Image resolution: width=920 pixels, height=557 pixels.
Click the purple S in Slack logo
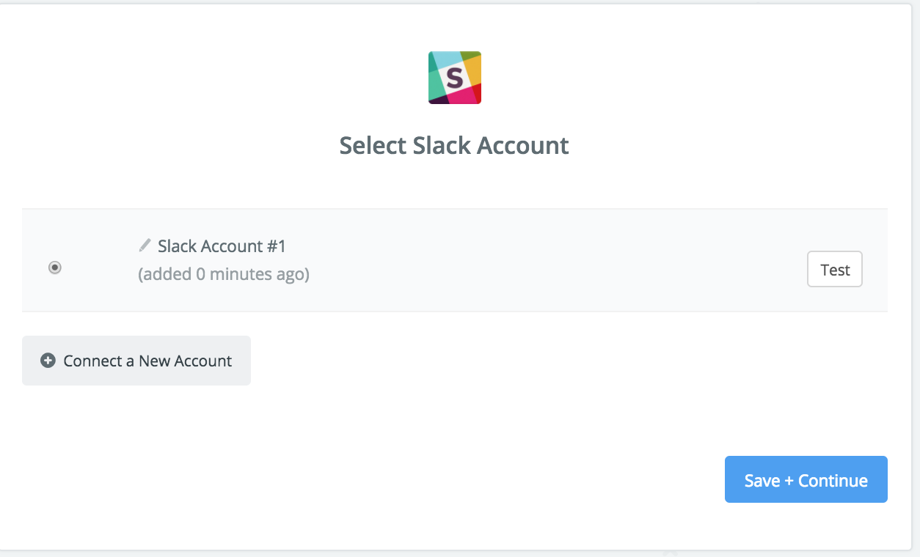point(455,78)
